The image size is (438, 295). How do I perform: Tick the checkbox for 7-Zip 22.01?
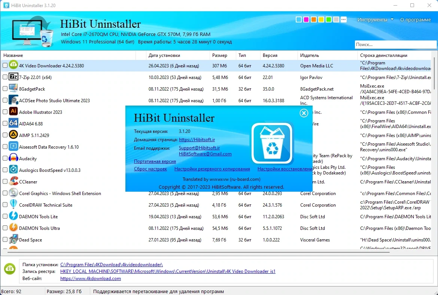click(5, 77)
